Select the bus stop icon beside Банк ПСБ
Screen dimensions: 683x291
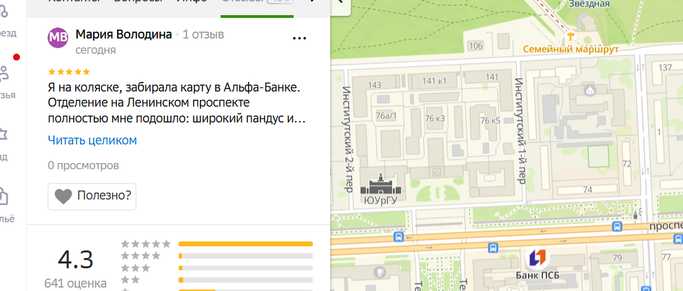(493, 248)
